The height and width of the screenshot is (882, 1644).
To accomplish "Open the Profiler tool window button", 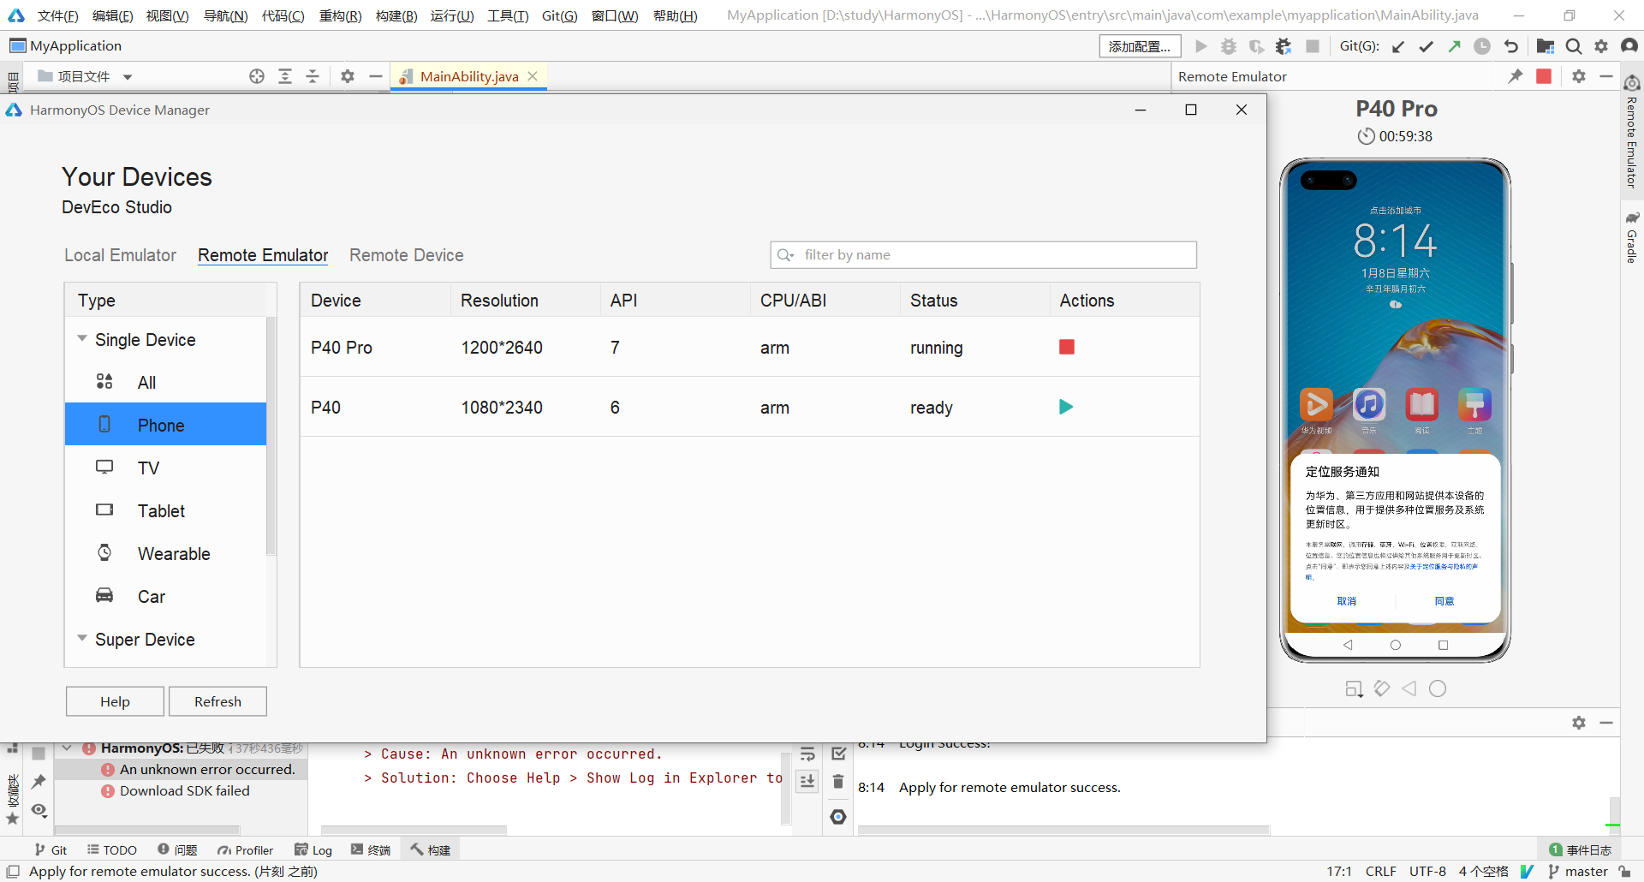I will point(246,850).
